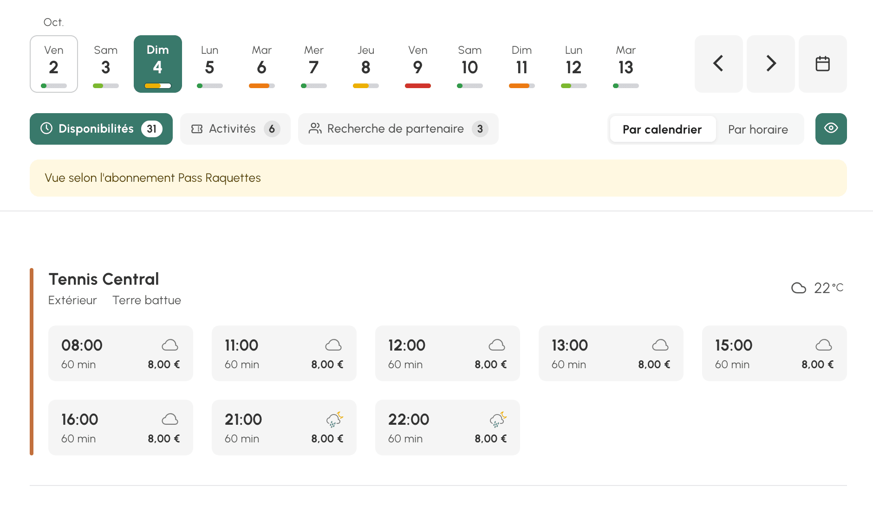This screenshot has width=873, height=511.
Task: Choose the 21:00 rainy night slot
Action: (284, 428)
